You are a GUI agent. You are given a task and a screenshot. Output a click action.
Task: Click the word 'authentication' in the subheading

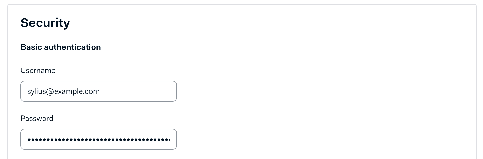(73, 47)
